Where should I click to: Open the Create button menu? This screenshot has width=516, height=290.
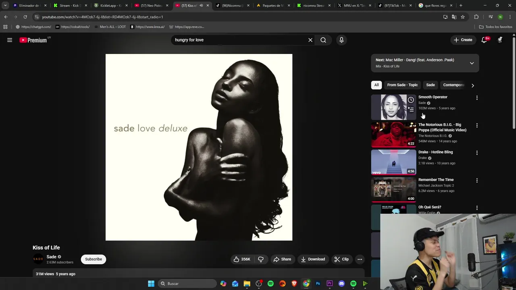pos(463,40)
